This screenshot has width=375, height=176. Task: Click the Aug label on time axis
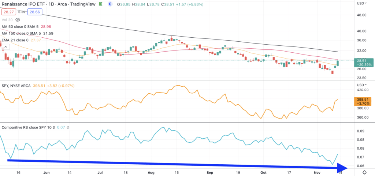[x=151, y=172]
